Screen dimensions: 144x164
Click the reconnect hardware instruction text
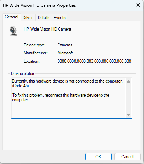coord(60,98)
